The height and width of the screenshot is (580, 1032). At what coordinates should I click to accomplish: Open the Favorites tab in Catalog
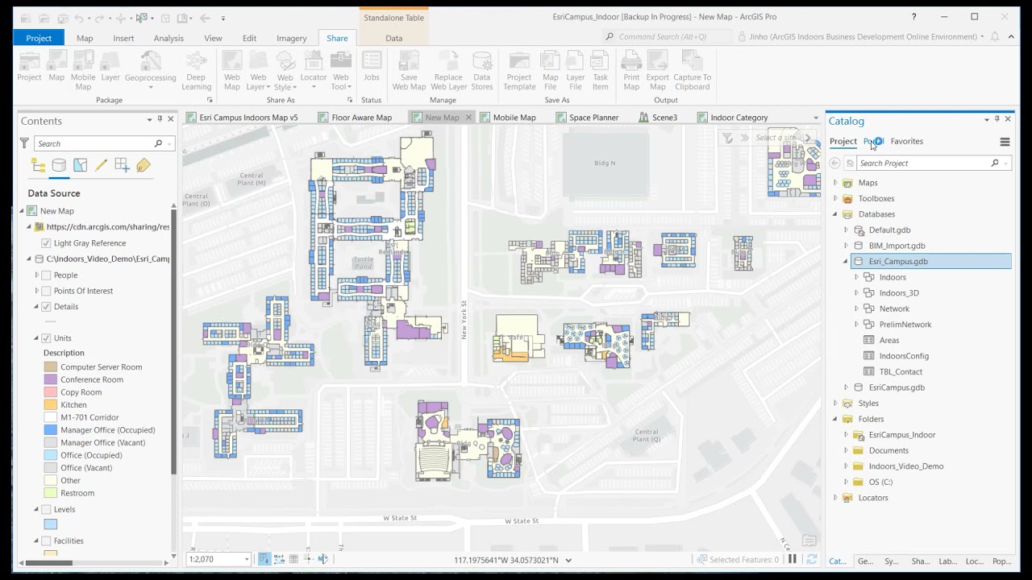906,141
